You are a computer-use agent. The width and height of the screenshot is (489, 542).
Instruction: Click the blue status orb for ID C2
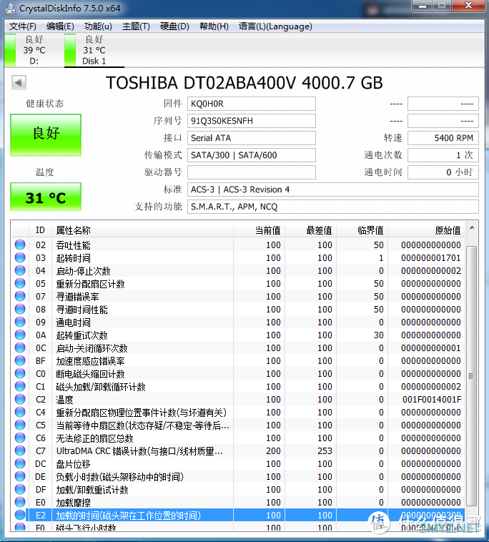(20, 399)
